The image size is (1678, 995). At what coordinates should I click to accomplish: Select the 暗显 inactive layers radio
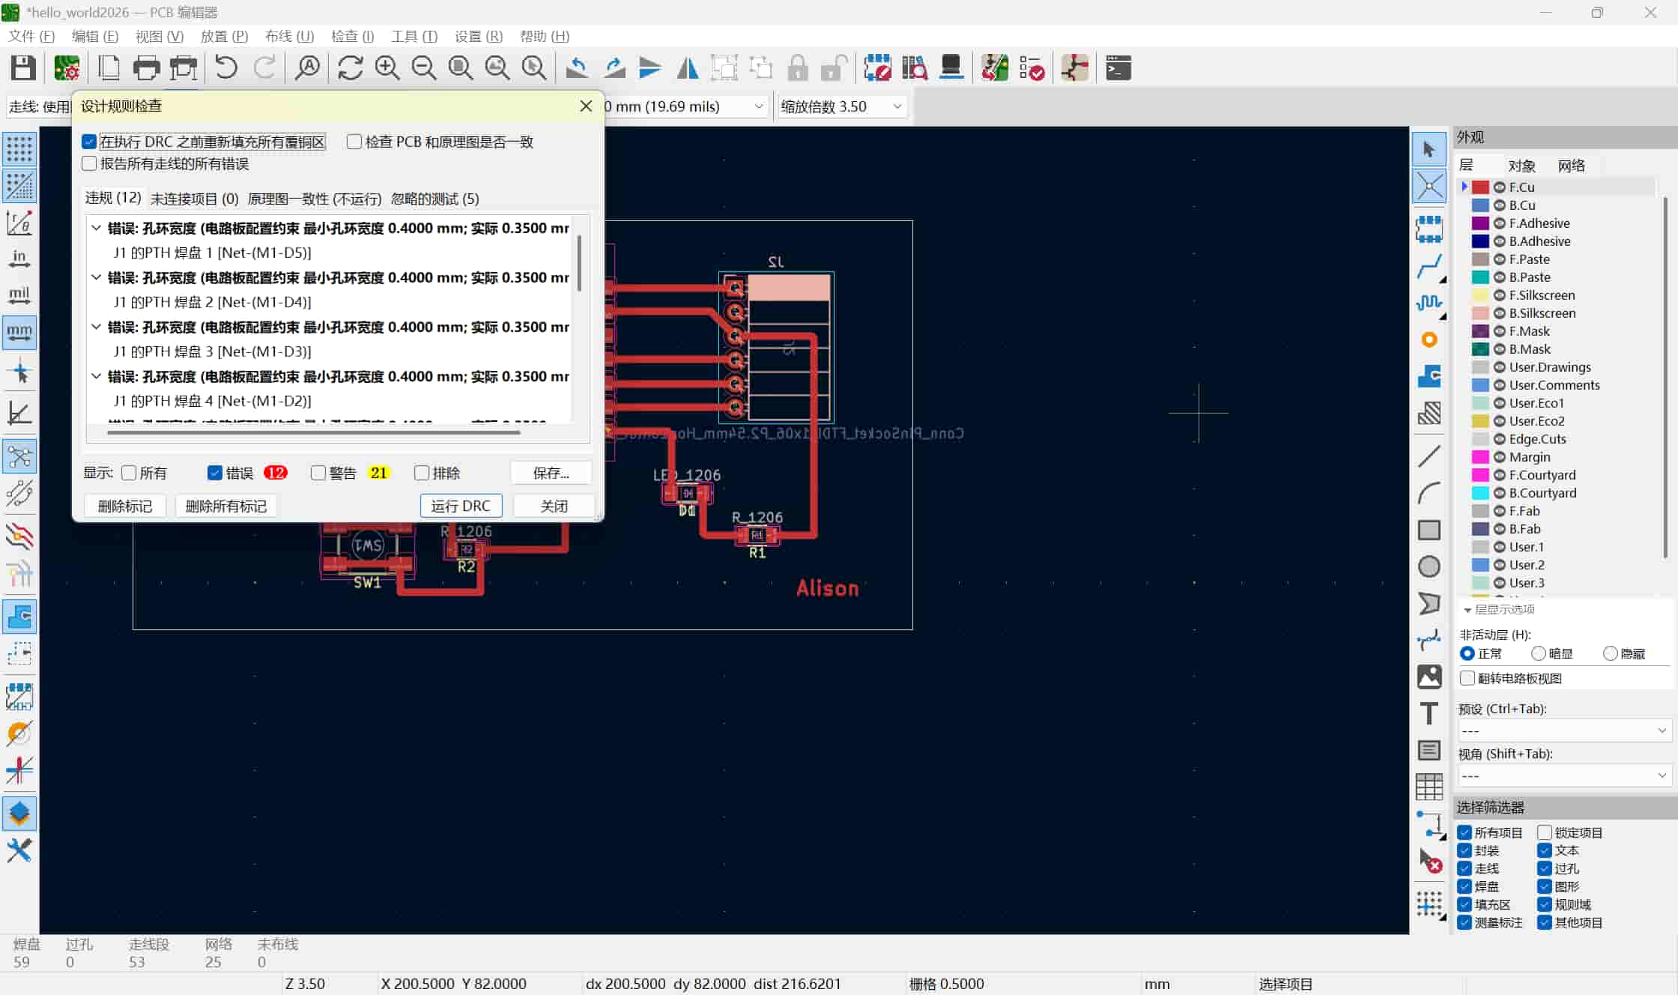point(1538,653)
